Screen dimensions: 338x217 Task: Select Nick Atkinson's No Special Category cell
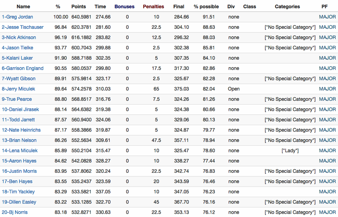click(290, 38)
